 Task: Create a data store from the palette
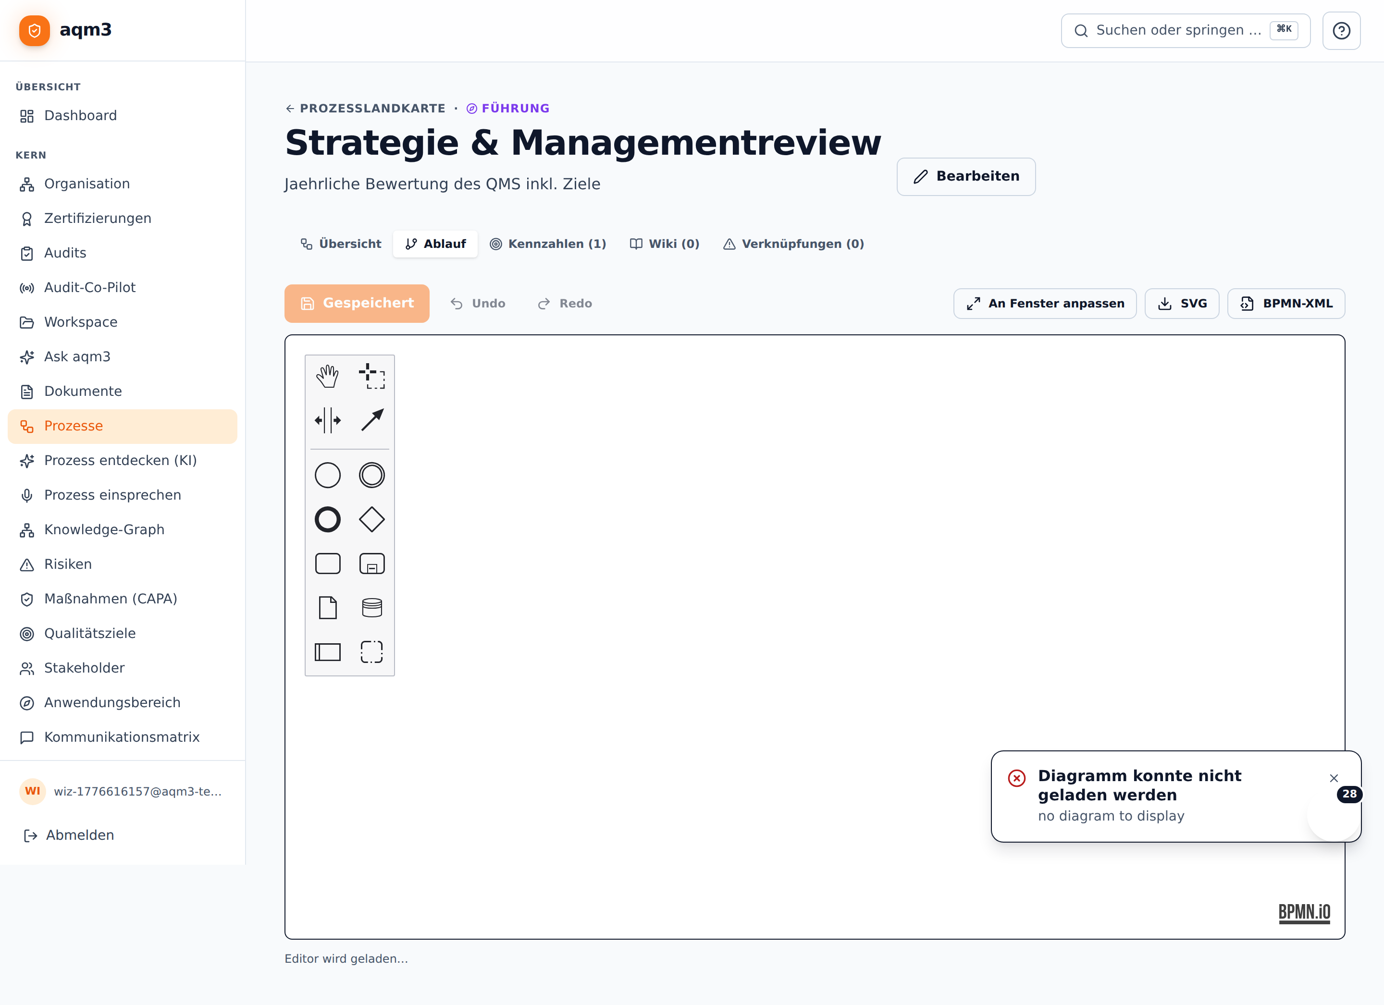[x=371, y=608]
